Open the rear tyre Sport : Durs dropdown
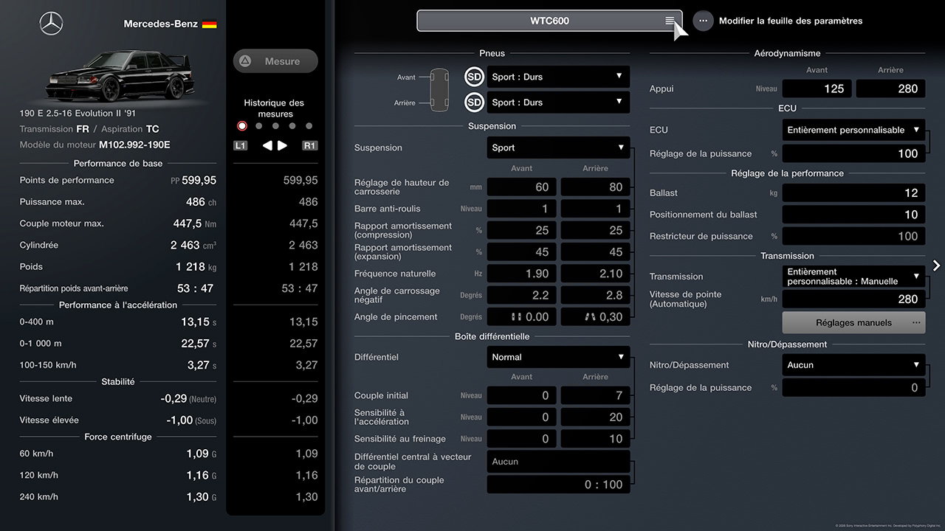 click(559, 103)
